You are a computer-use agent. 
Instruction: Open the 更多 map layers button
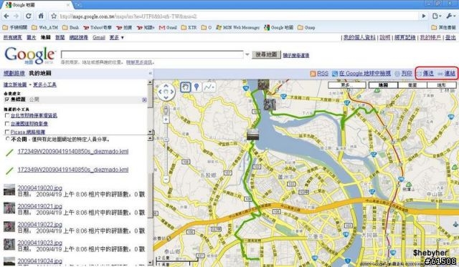pos(347,85)
